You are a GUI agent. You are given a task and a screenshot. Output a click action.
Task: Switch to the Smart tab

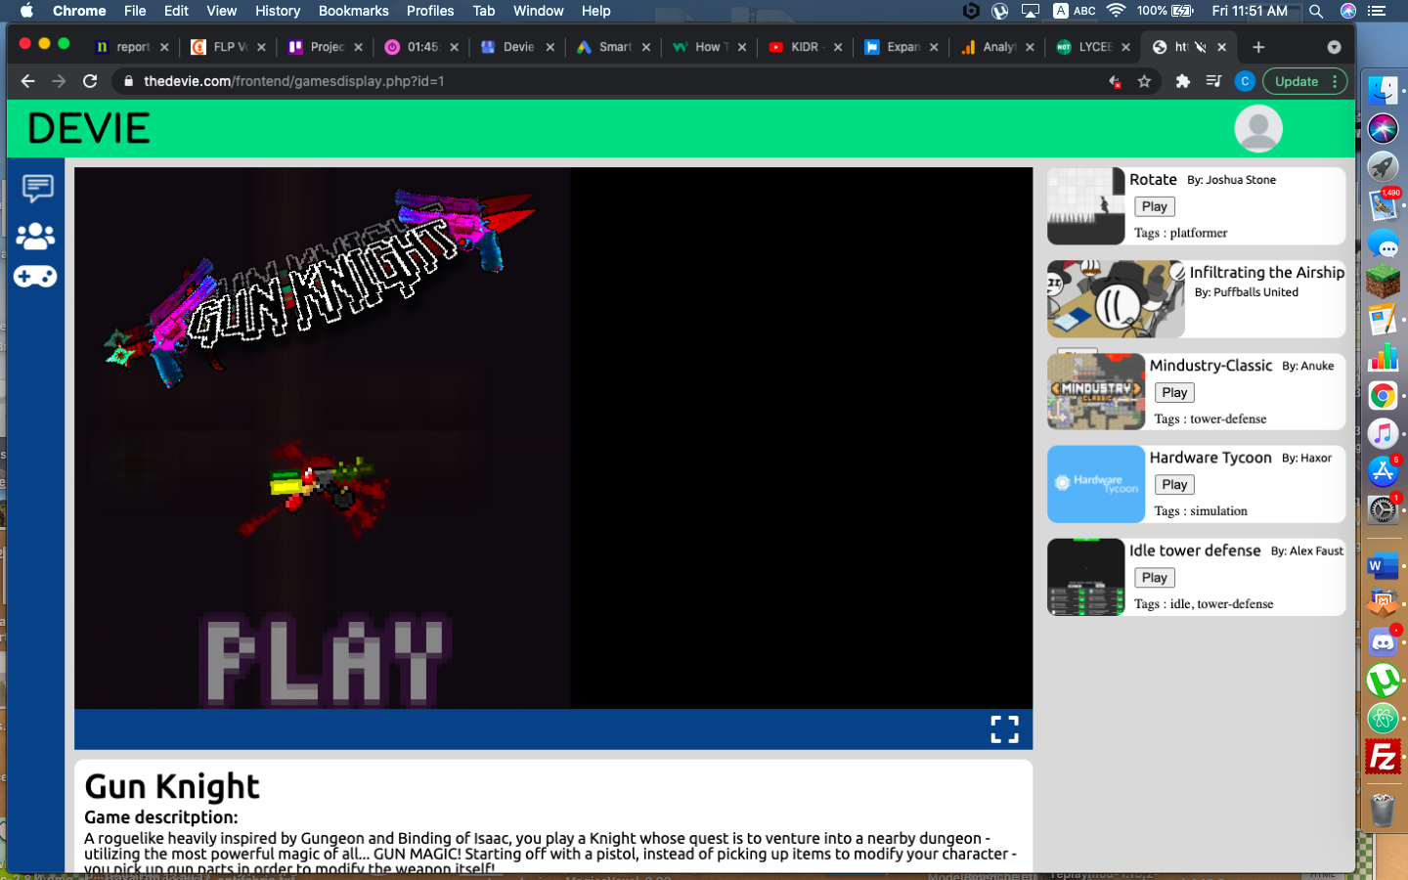click(614, 47)
